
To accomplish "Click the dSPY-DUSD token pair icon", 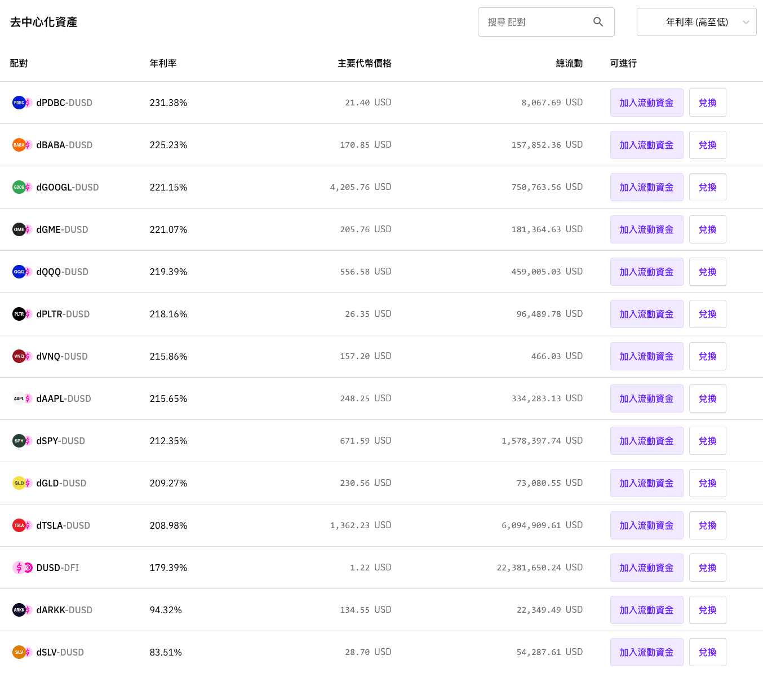I will coord(22,441).
